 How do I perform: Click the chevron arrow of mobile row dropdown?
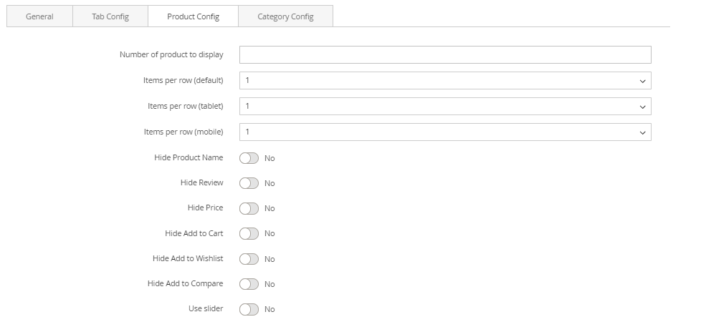(x=642, y=133)
